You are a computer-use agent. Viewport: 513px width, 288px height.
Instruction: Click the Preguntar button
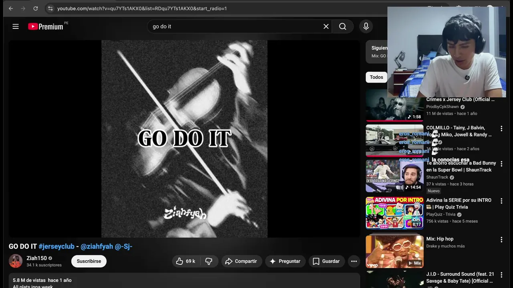(x=285, y=261)
